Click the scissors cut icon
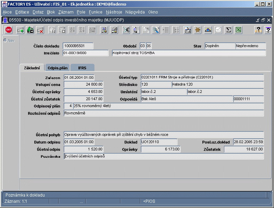The width and height of the screenshot is (274, 208). pos(126,30)
